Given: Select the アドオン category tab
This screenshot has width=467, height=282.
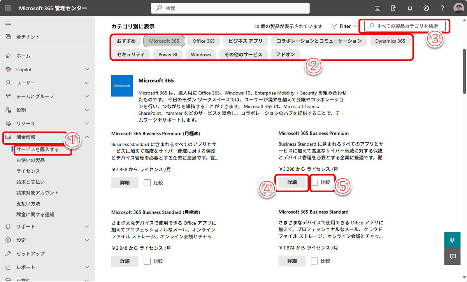Looking at the screenshot, I should [x=286, y=54].
